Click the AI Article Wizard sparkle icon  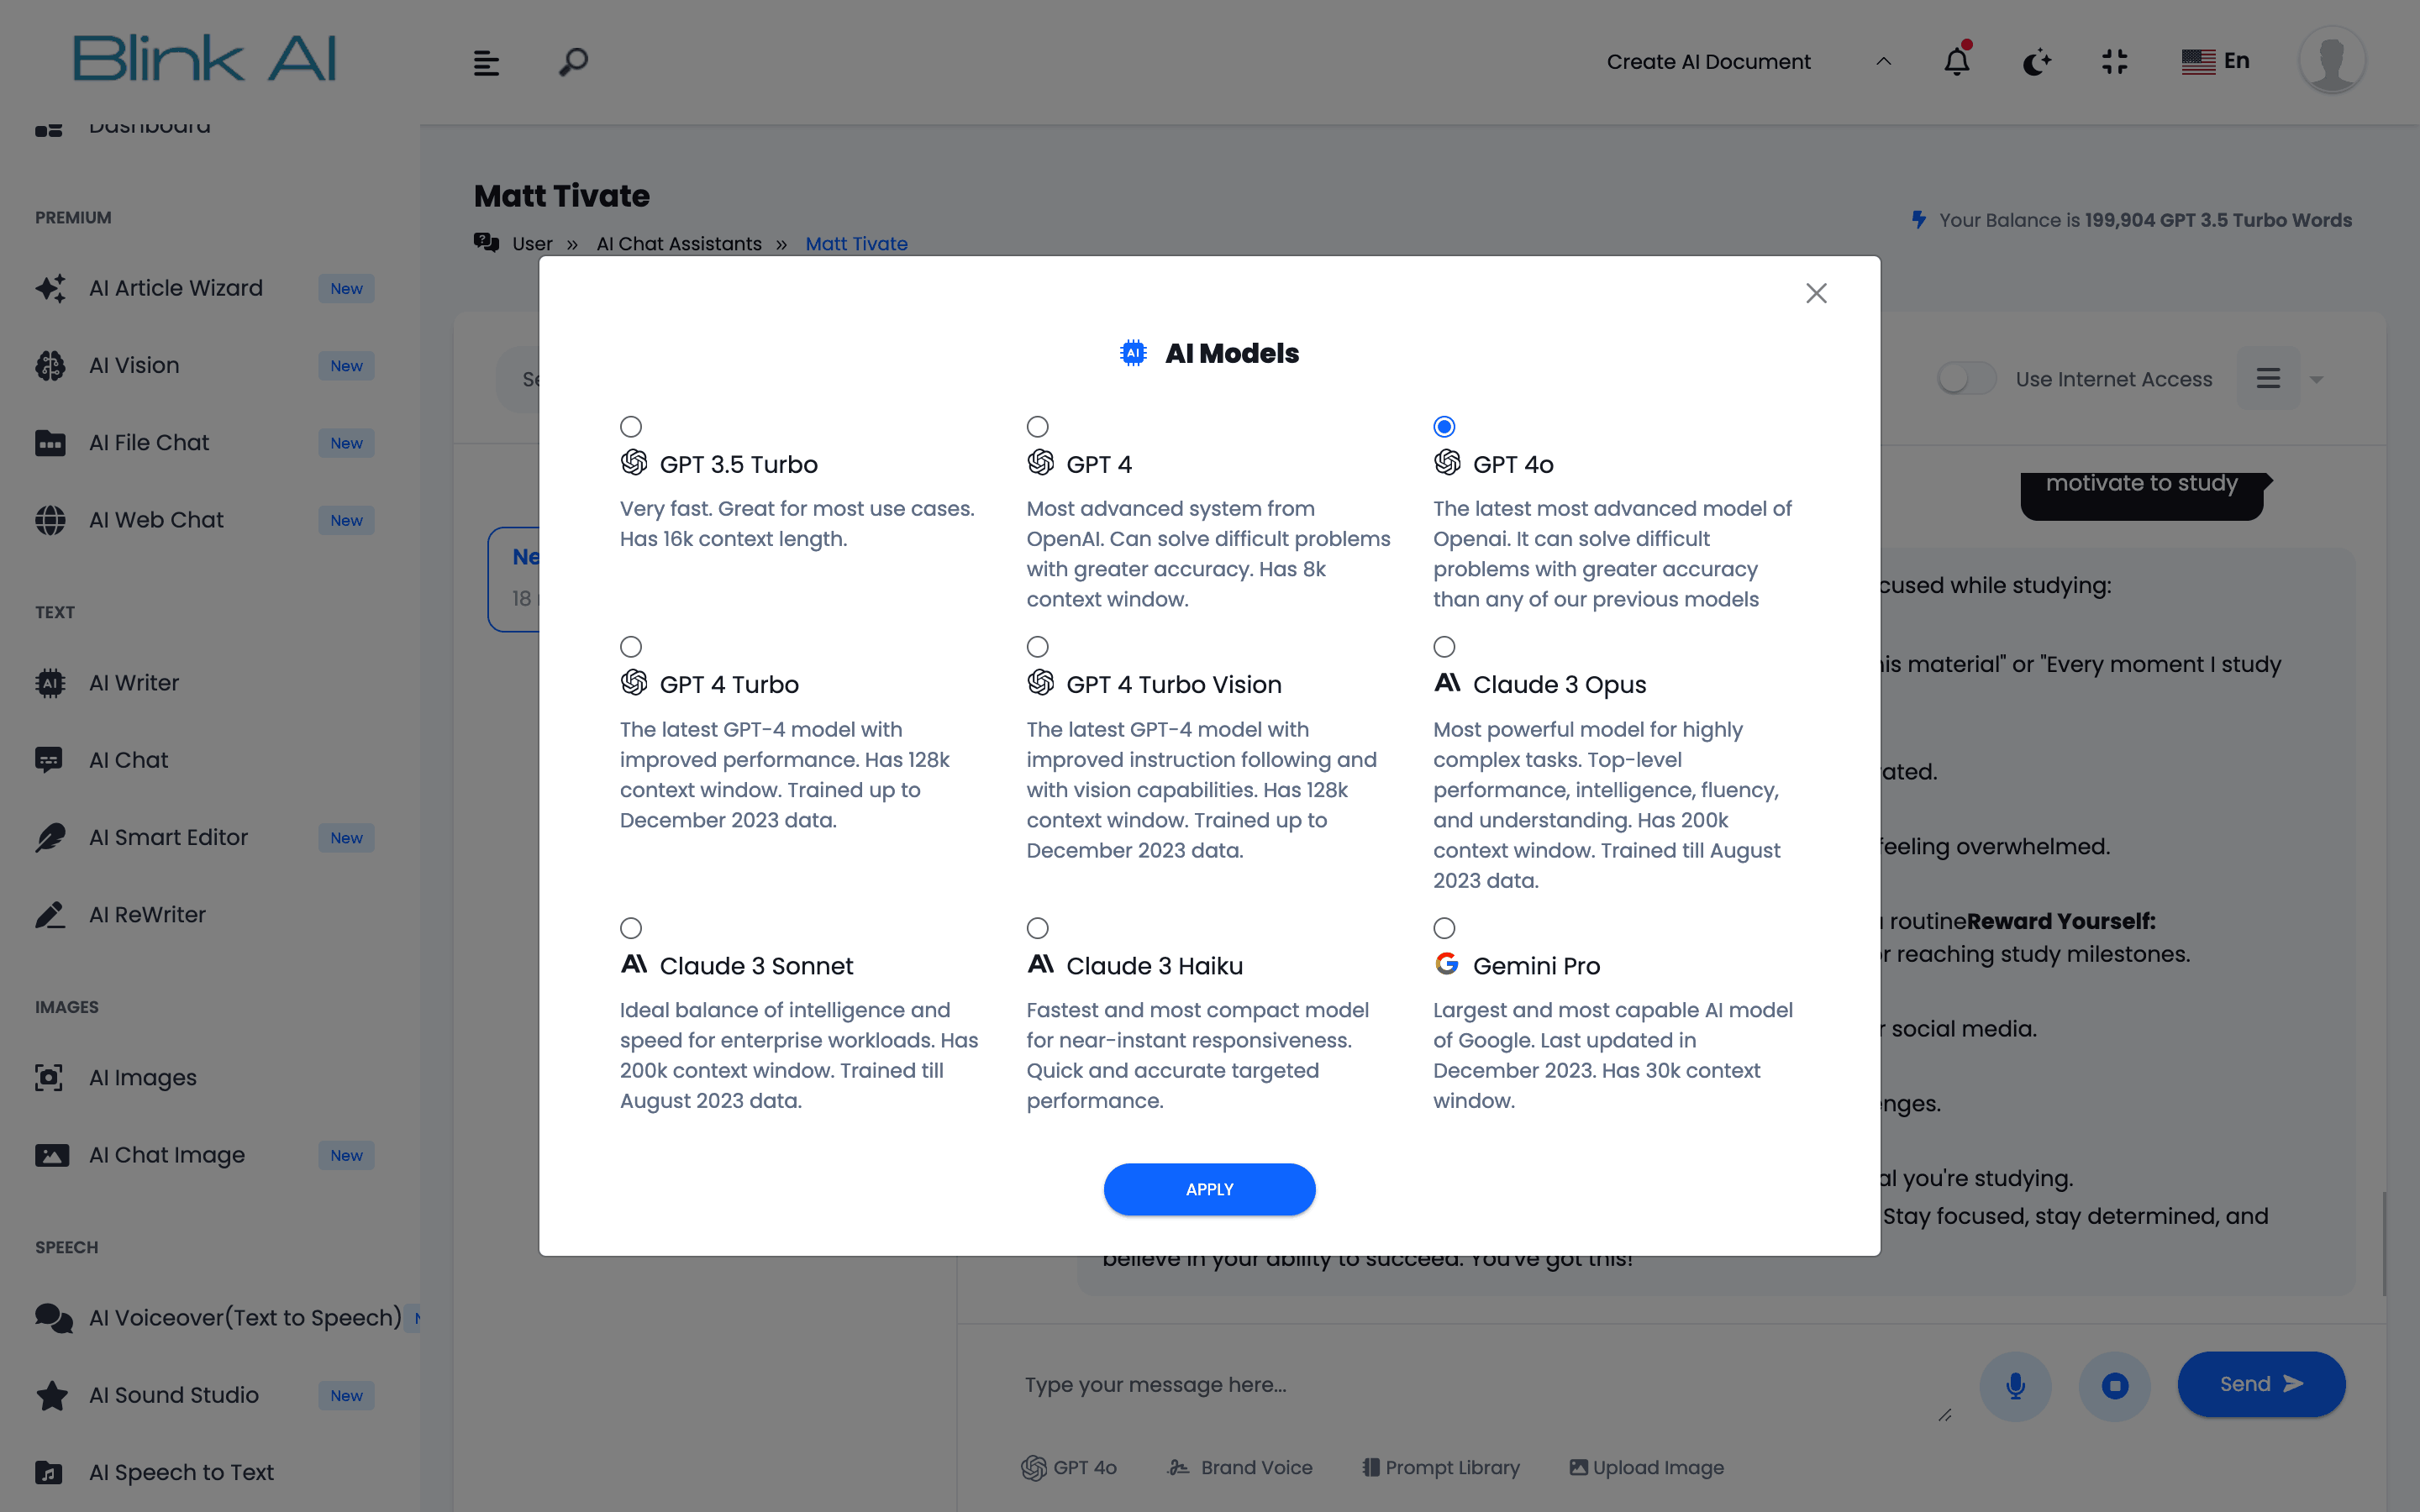(x=50, y=288)
